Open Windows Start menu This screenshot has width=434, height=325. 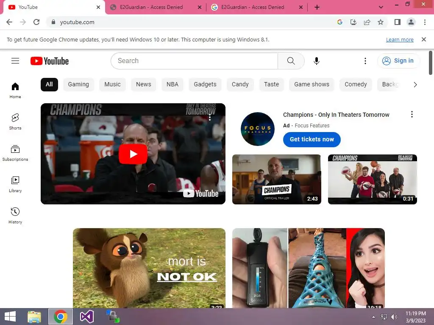point(10,317)
